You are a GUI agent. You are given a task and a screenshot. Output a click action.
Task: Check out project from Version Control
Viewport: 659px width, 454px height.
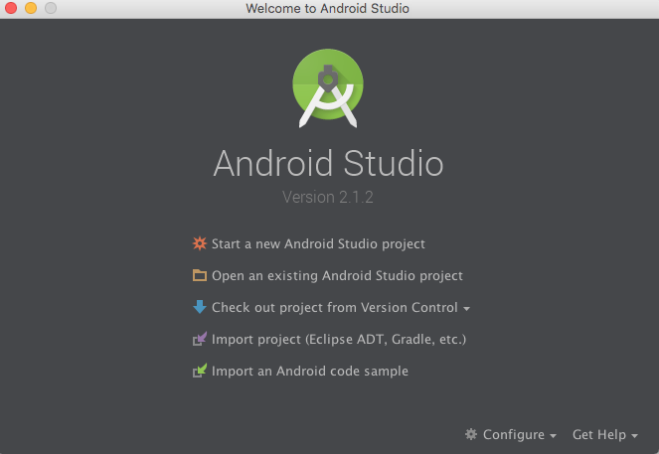[x=335, y=307]
